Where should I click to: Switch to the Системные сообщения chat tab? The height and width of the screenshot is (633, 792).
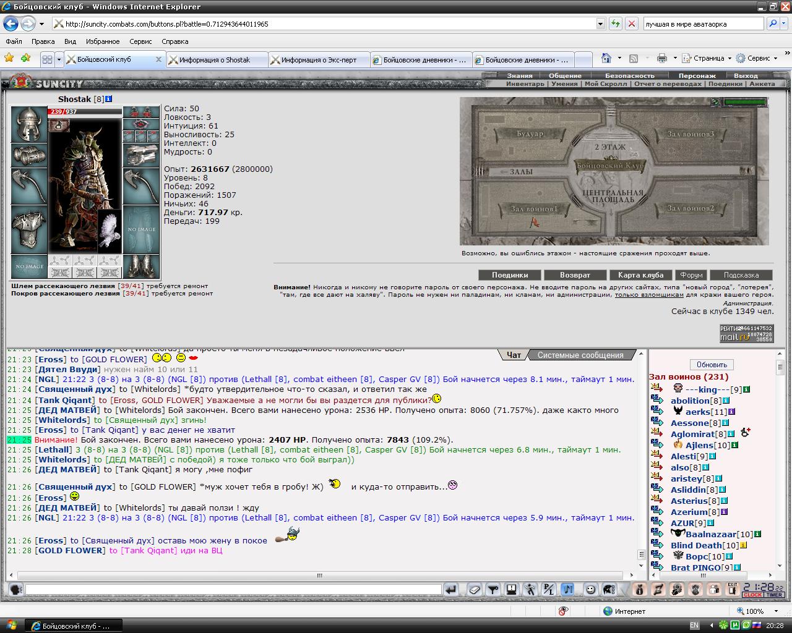tap(580, 355)
